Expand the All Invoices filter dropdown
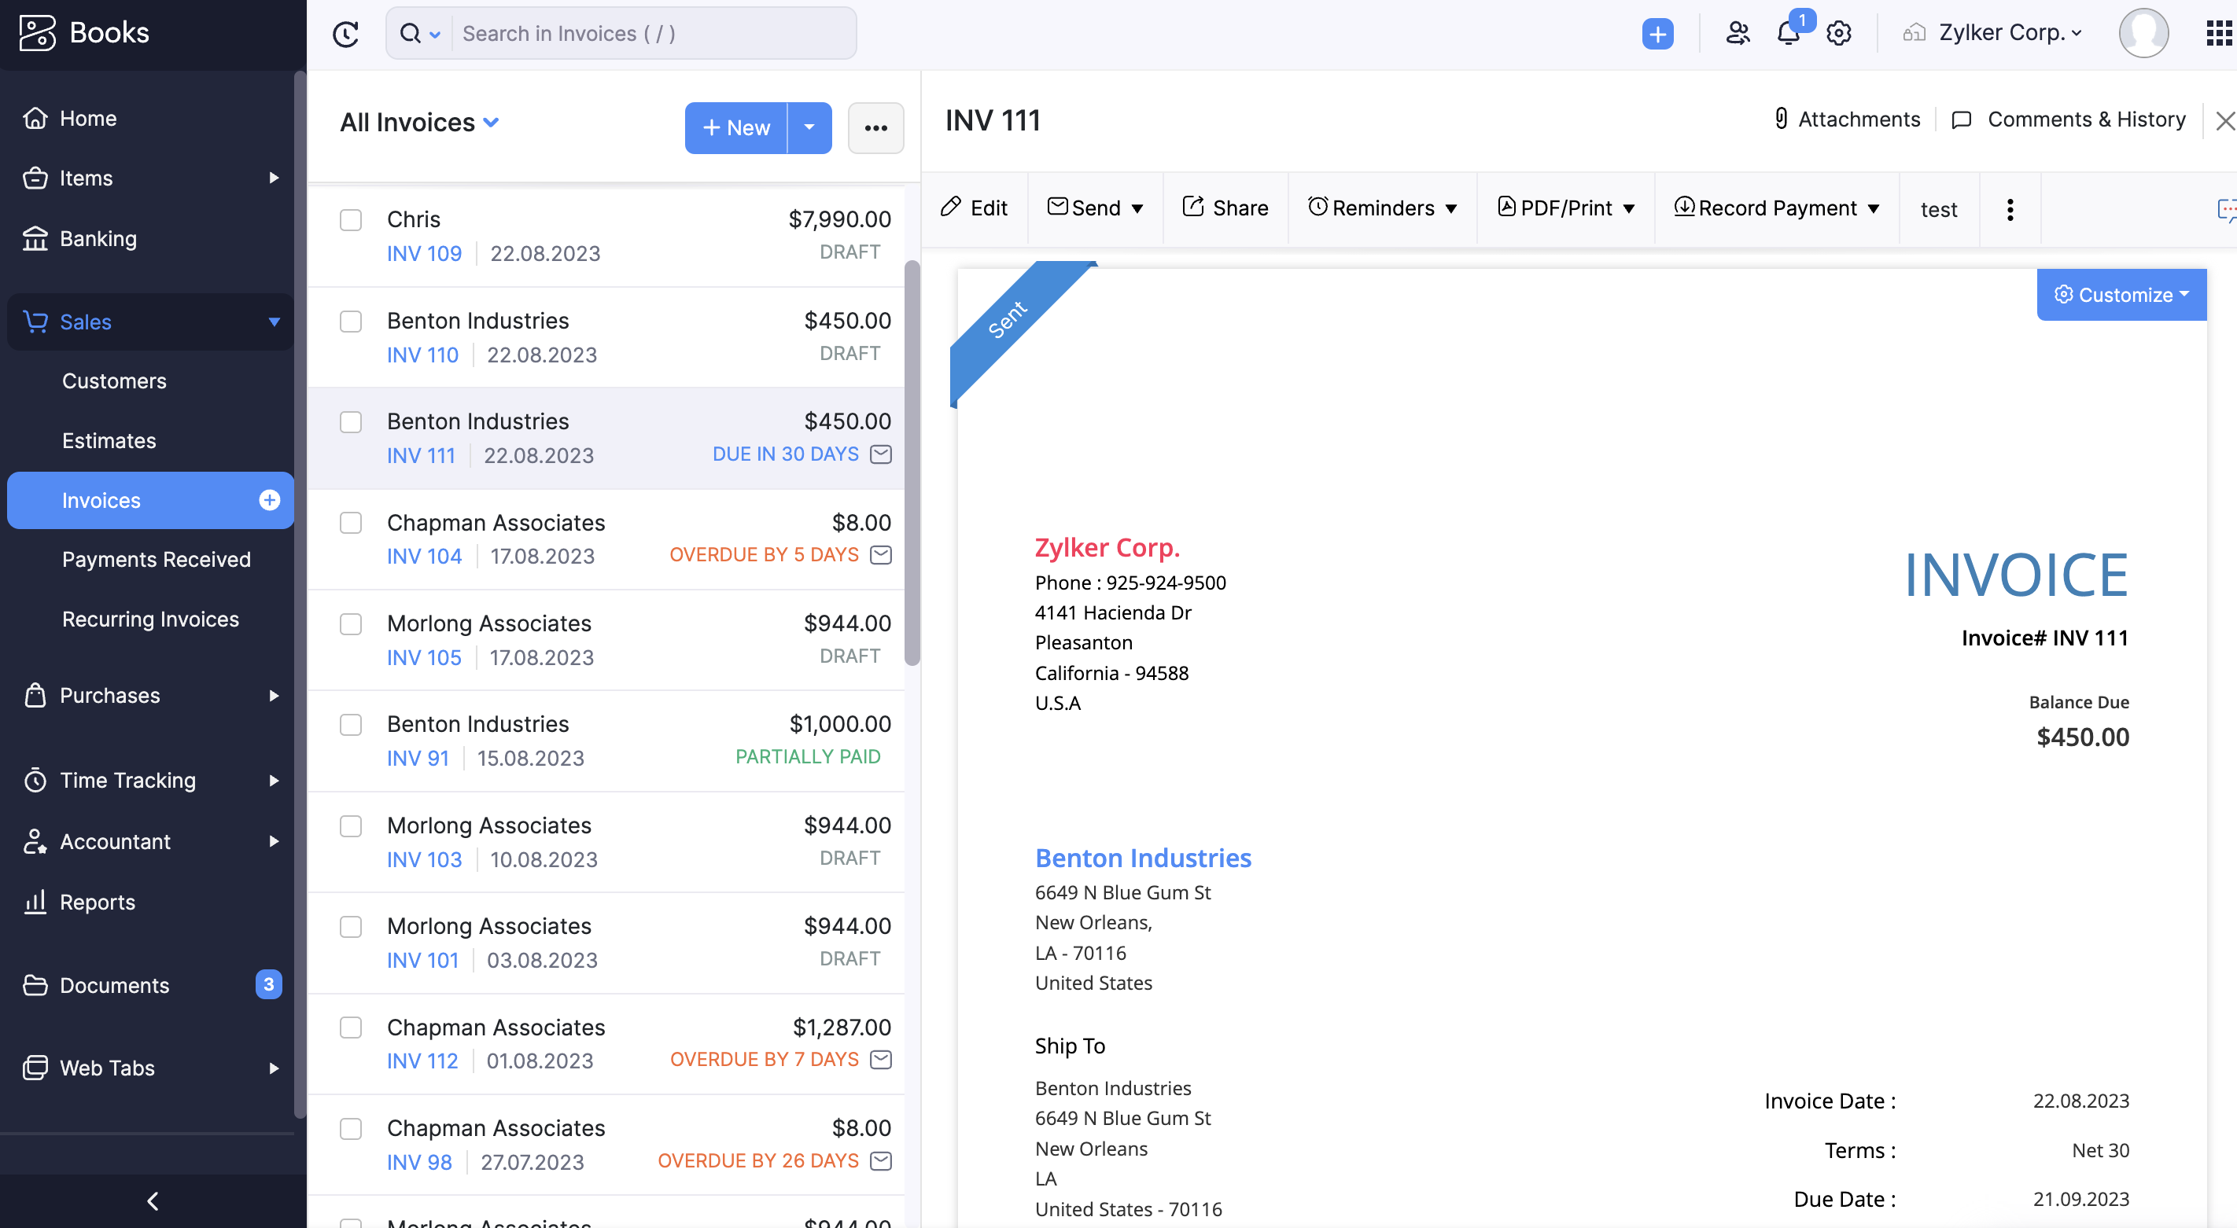The width and height of the screenshot is (2237, 1228). (x=492, y=123)
